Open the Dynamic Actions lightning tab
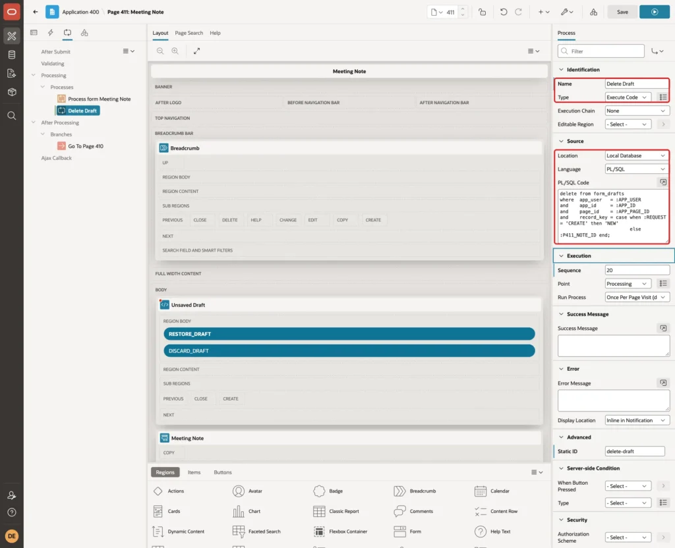The image size is (675, 548). pos(50,33)
